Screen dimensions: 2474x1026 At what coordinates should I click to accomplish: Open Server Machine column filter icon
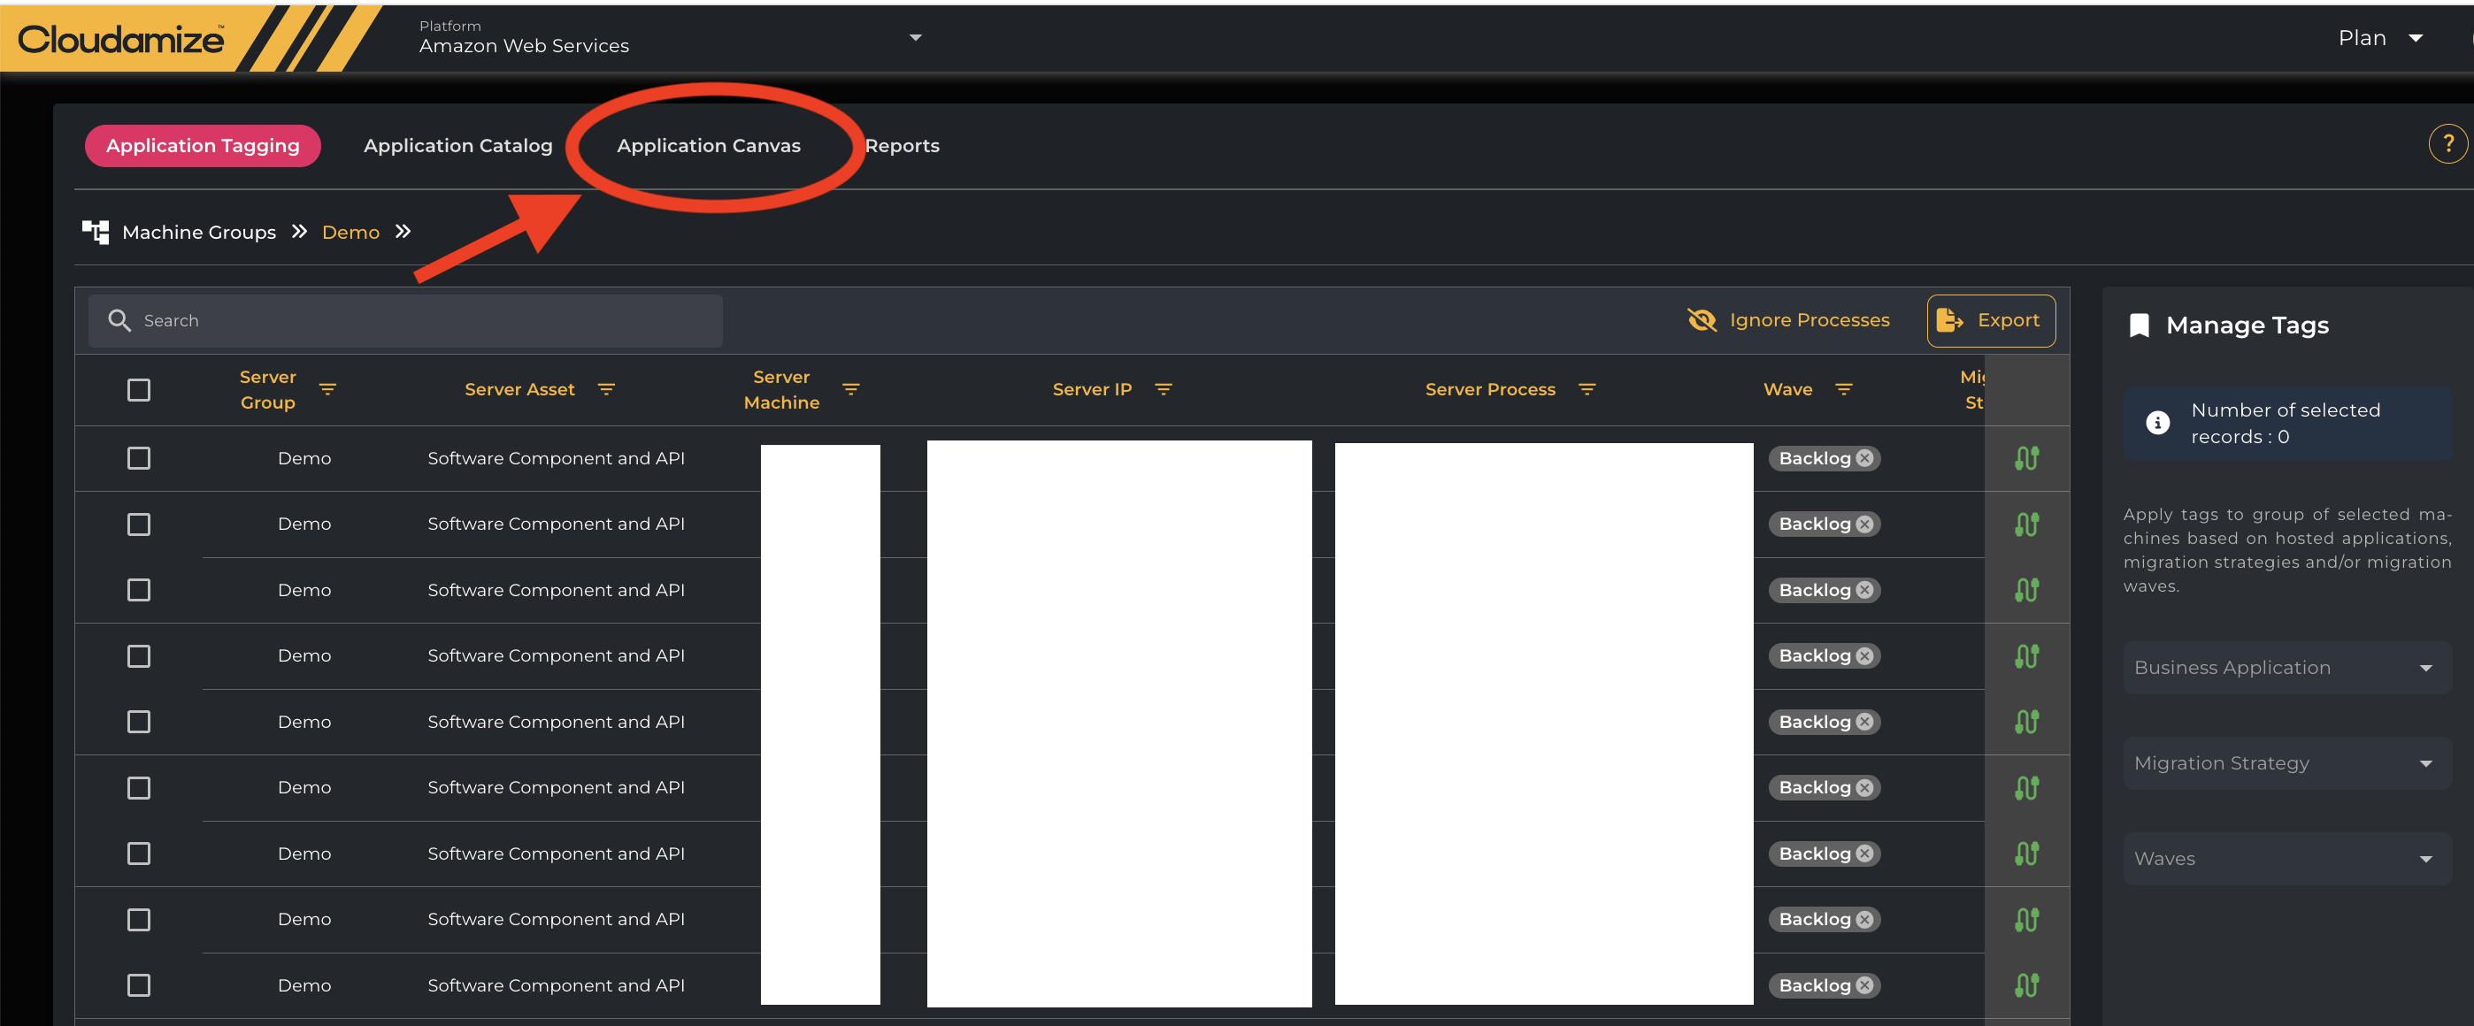tap(851, 390)
